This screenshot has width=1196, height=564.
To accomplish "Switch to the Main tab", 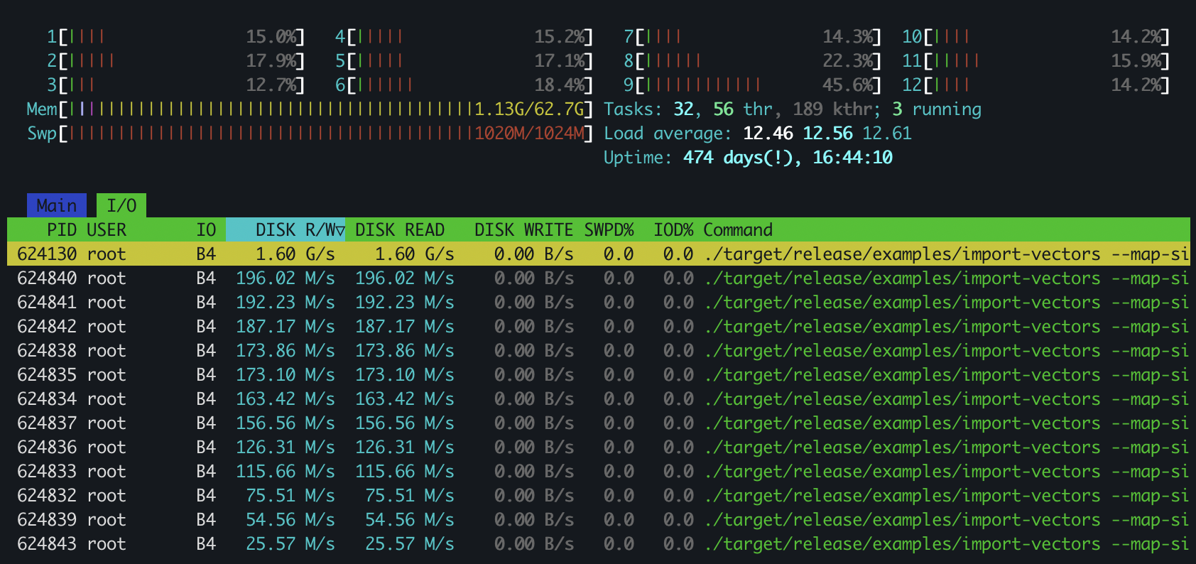I will coord(56,205).
